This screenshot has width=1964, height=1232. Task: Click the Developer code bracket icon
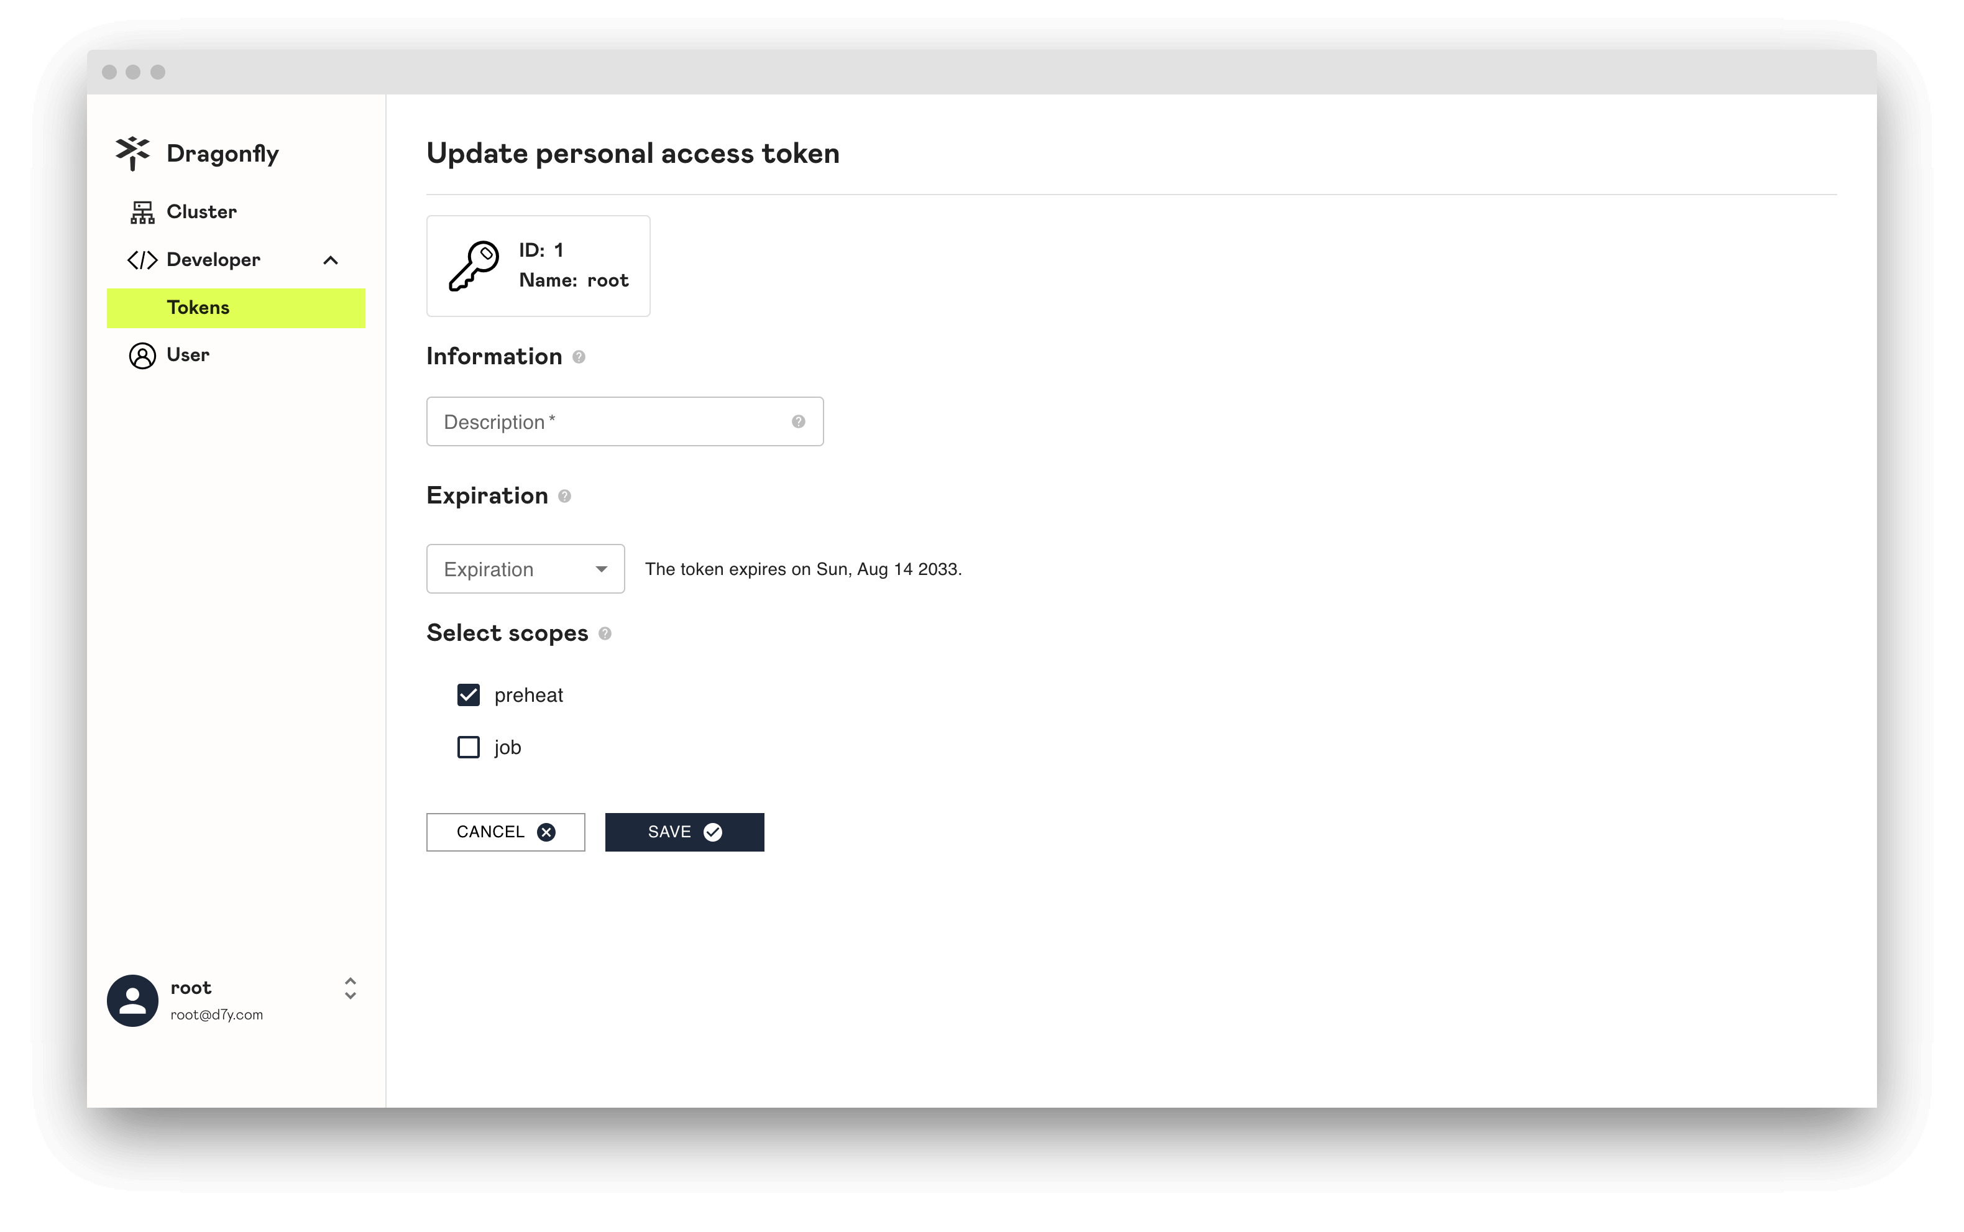coord(140,260)
